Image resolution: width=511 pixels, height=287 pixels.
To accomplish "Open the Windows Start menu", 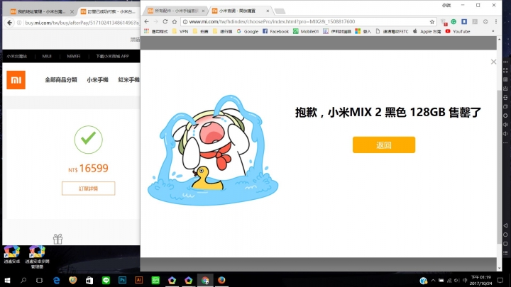I will (7, 280).
